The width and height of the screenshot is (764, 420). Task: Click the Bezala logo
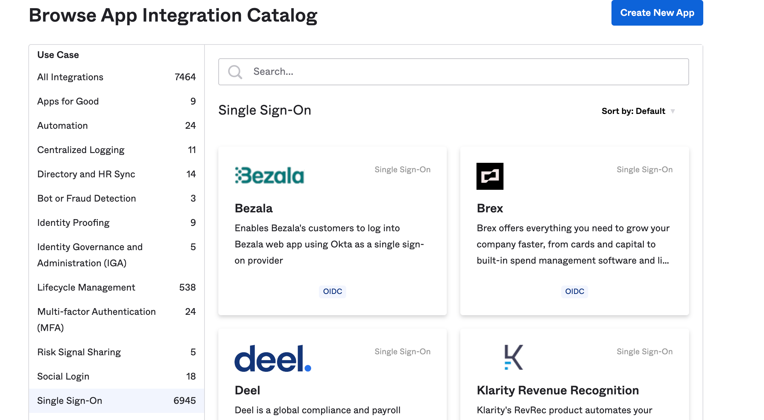(269, 176)
